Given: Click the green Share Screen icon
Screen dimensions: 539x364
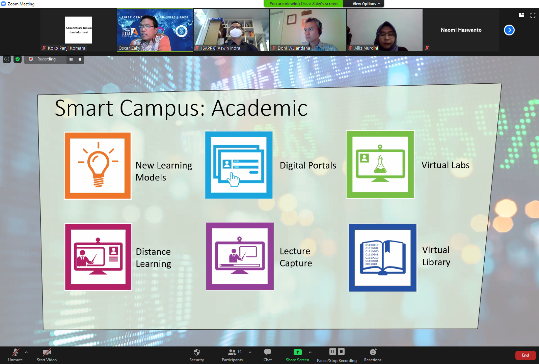Looking at the screenshot, I should click(x=297, y=352).
